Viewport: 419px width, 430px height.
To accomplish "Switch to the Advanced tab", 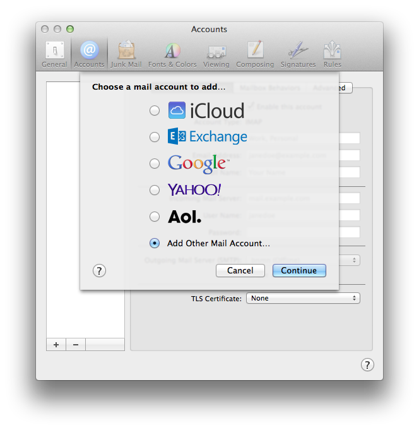I will click(329, 88).
